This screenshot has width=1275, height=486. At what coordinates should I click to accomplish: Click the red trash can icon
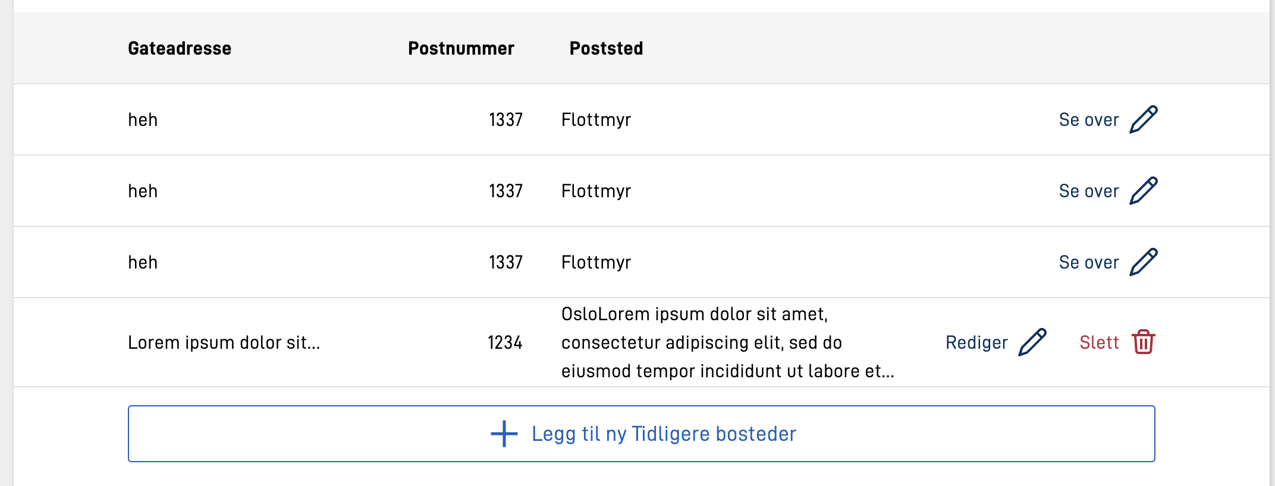click(1143, 342)
